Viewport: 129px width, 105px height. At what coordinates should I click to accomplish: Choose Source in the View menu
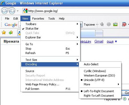point(50,71)
